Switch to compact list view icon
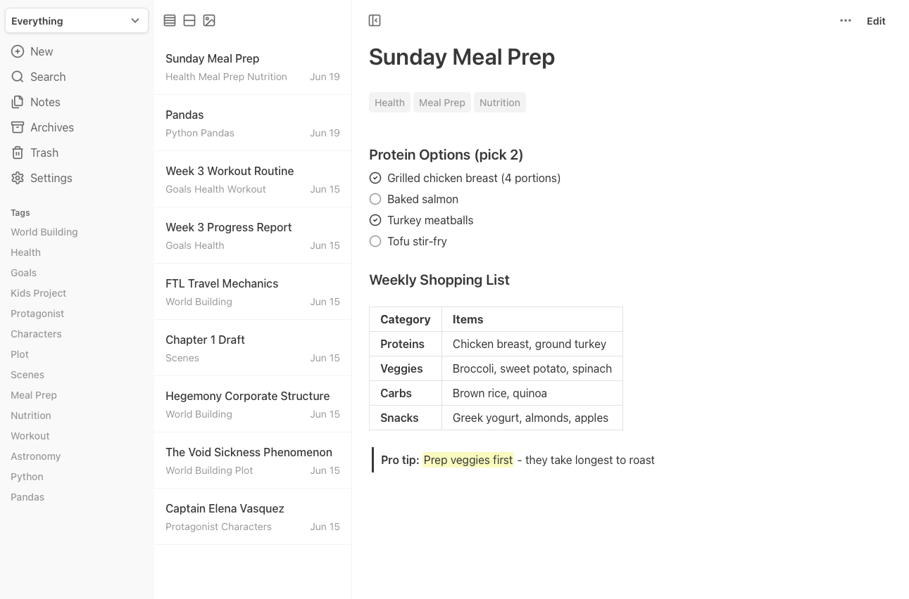The image size is (909, 599). coord(170,20)
